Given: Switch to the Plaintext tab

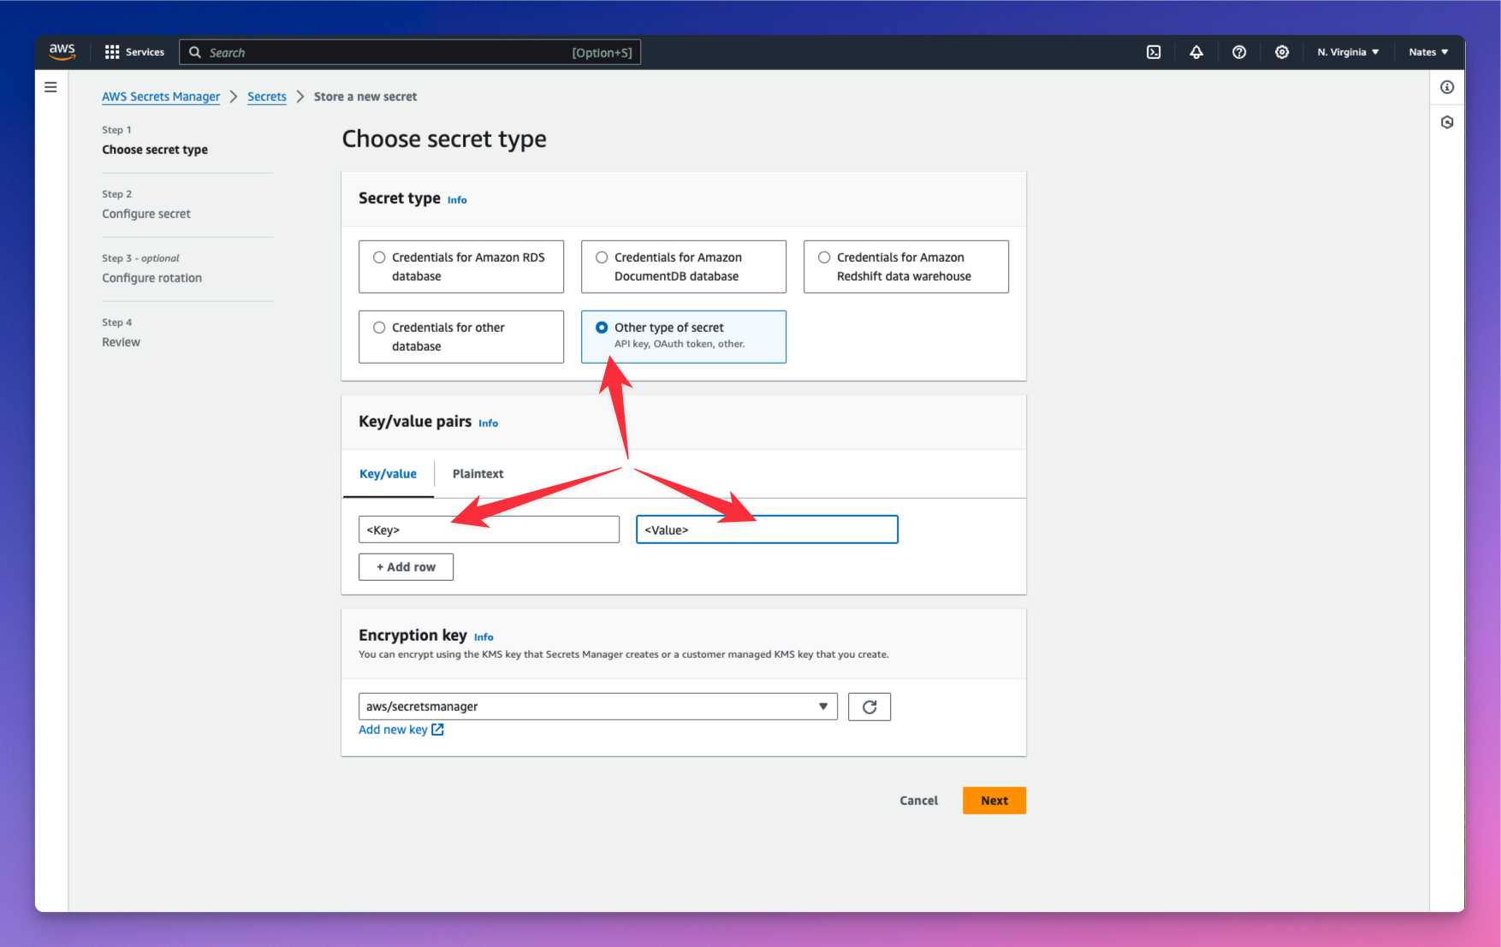Looking at the screenshot, I should point(478,474).
